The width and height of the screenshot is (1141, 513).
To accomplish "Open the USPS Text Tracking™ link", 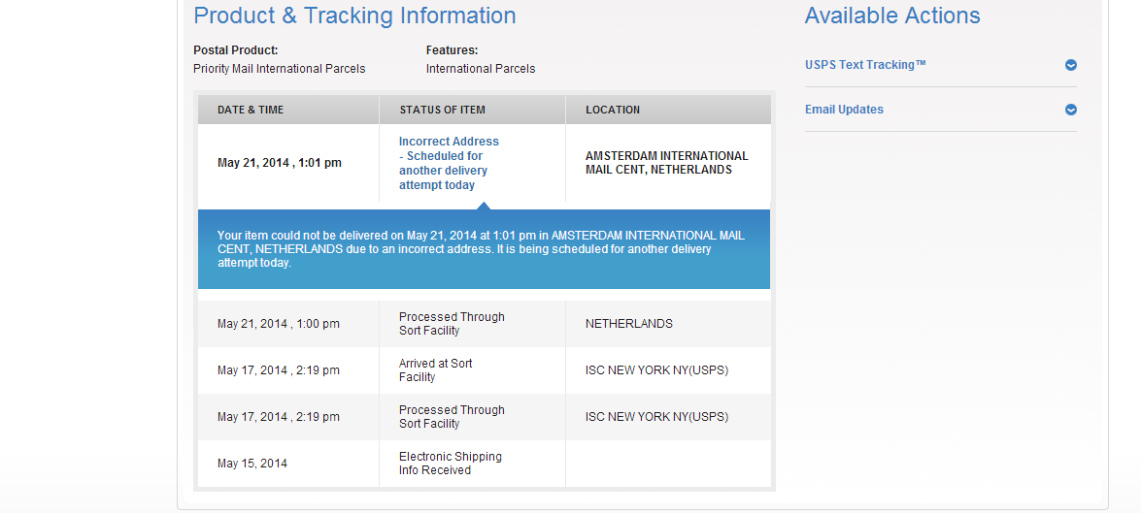I will coord(865,65).
